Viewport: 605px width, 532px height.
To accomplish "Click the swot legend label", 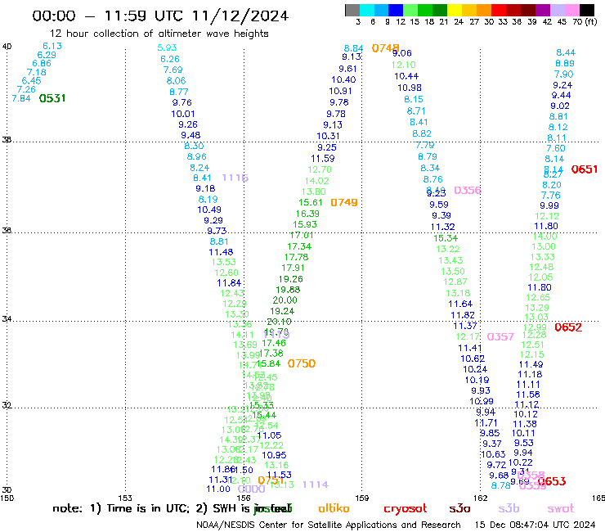I will (x=561, y=508).
